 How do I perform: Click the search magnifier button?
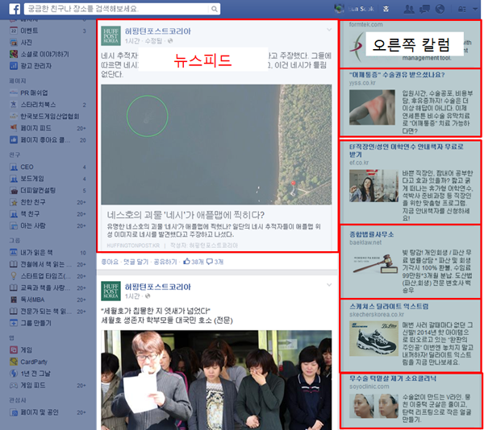pyautogui.click(x=215, y=9)
